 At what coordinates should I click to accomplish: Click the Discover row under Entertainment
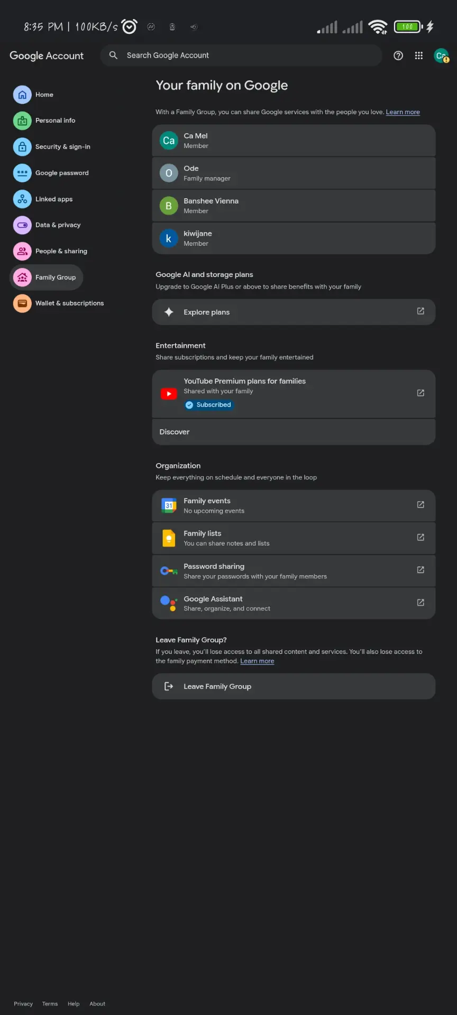pos(294,432)
